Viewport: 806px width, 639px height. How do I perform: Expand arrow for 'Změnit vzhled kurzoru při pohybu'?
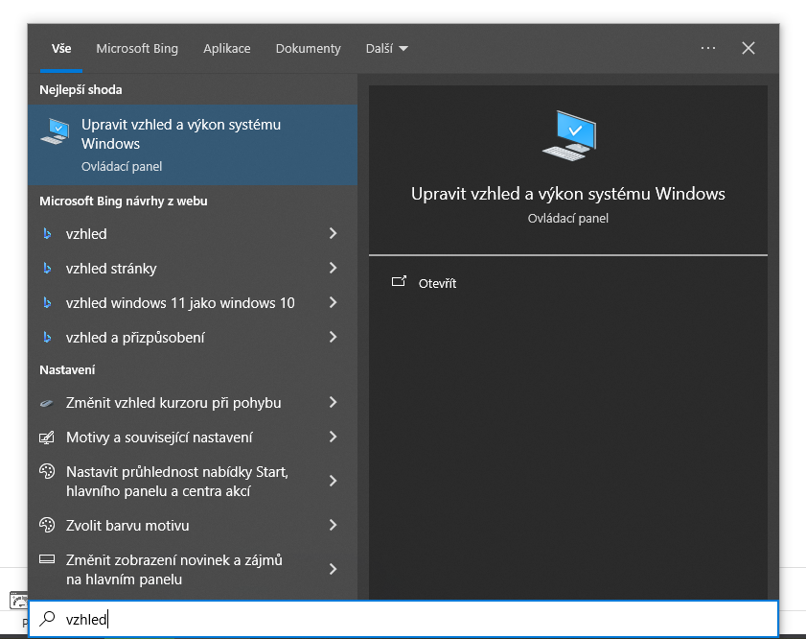[x=334, y=402]
